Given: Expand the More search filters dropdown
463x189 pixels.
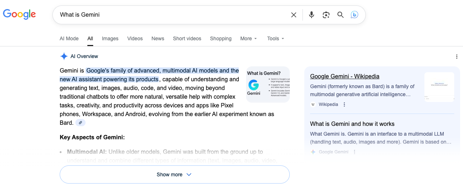Looking at the screenshot, I should pos(249,38).
